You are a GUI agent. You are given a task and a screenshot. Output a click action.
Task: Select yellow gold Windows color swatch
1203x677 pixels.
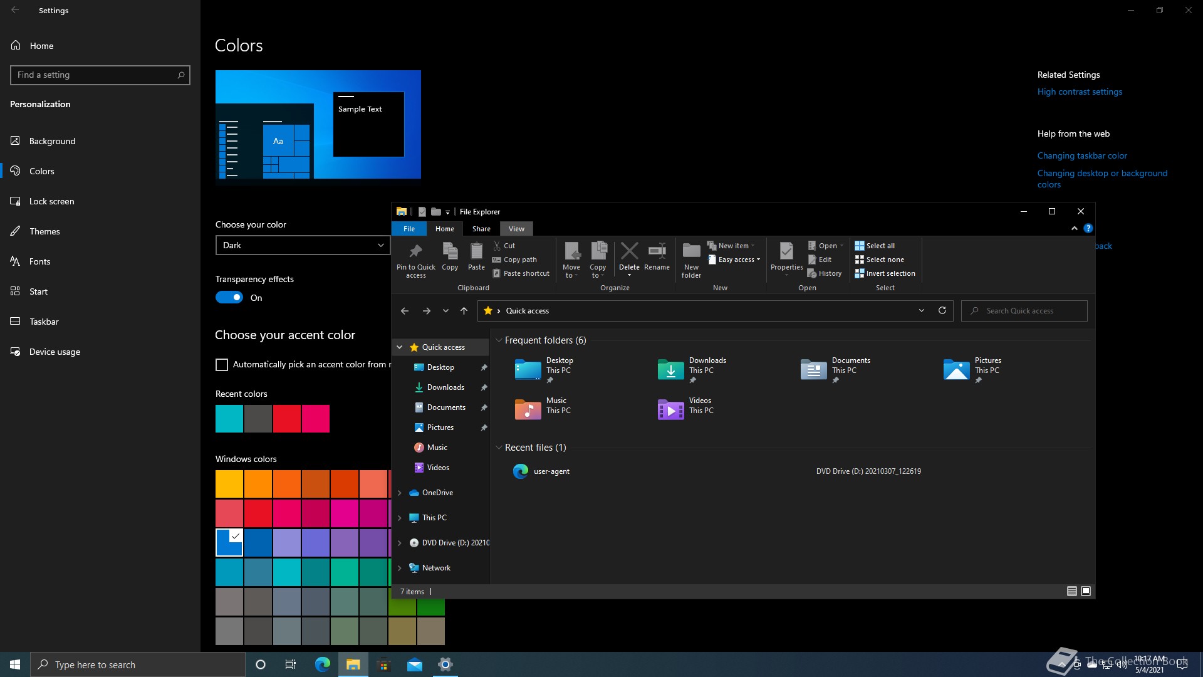tap(229, 484)
